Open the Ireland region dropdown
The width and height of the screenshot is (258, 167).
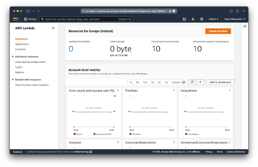coord(213,19)
